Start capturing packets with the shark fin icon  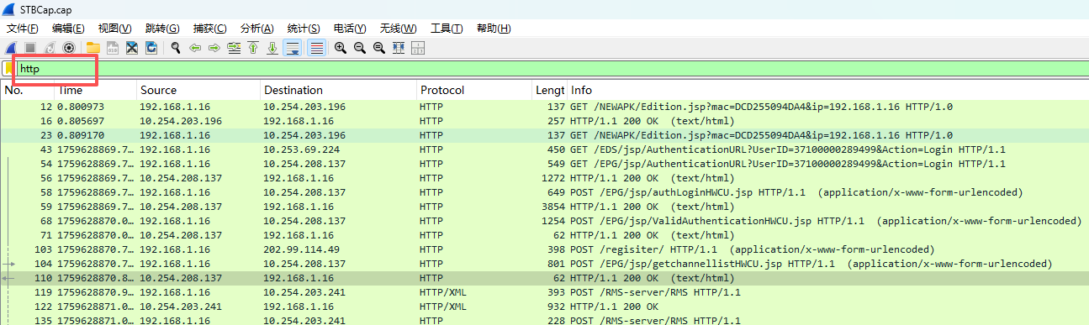click(12, 48)
